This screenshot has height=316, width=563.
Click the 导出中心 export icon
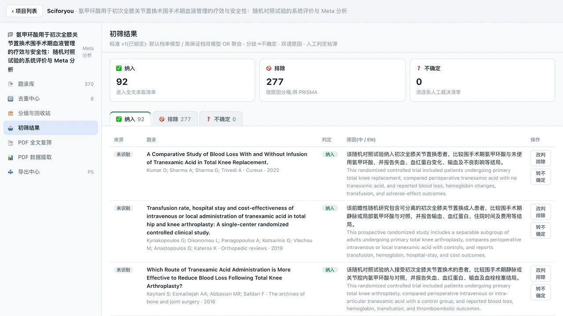(x=11, y=172)
